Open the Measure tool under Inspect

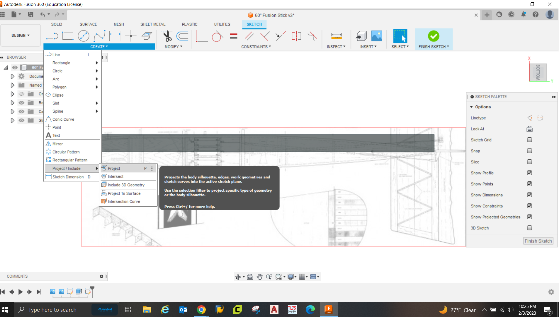click(x=336, y=36)
